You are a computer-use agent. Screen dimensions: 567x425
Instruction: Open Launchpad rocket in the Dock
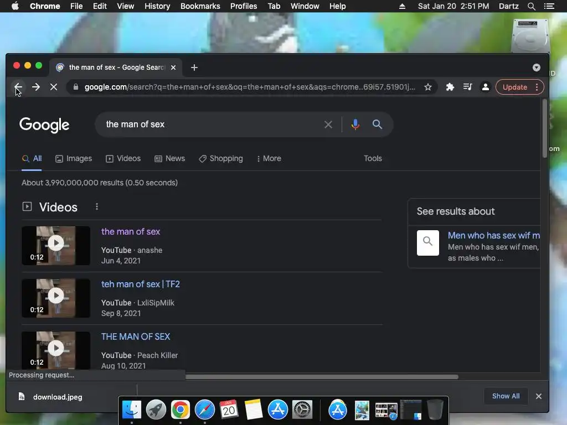tap(156, 410)
